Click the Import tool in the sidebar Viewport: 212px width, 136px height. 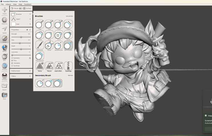(5, 11)
